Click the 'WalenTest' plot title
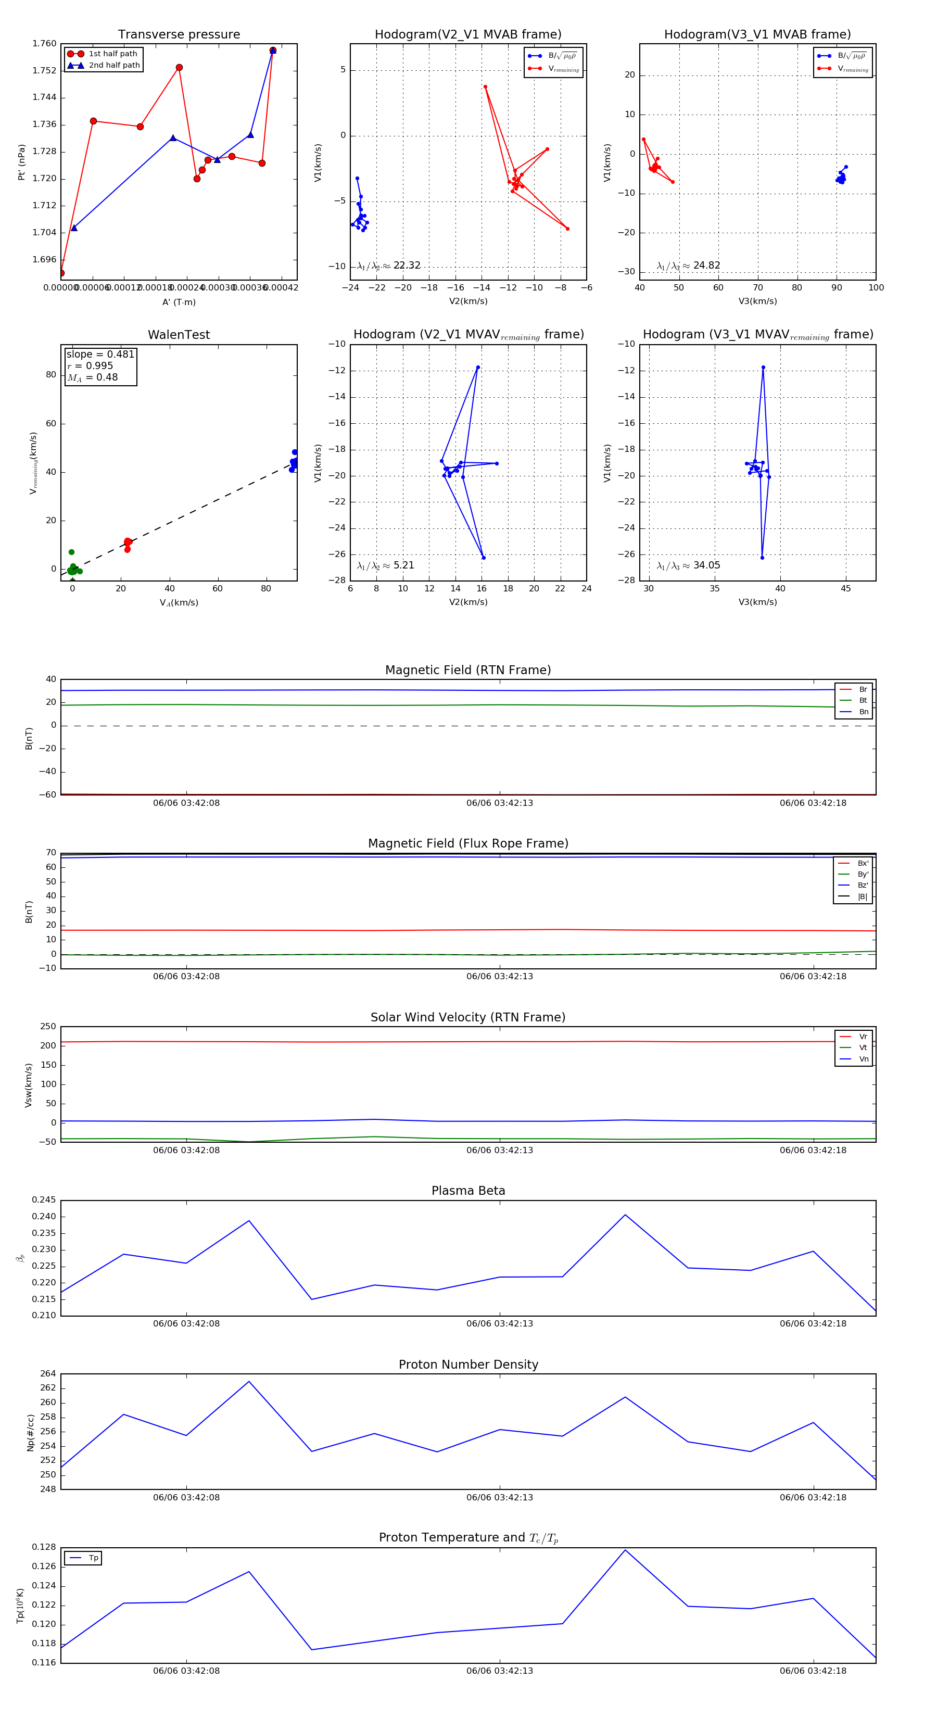The height and width of the screenshot is (1718, 937). (x=179, y=335)
